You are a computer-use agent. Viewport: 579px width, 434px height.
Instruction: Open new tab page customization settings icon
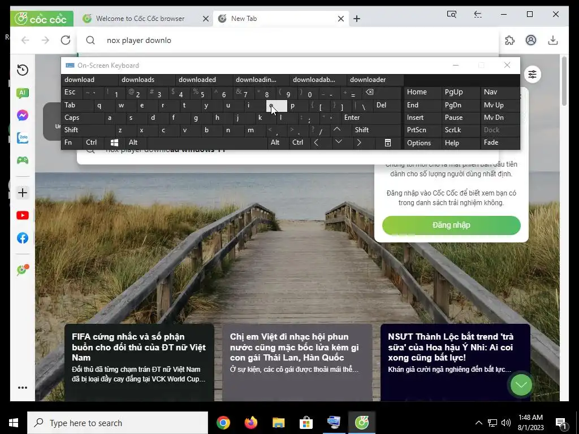[x=532, y=74]
